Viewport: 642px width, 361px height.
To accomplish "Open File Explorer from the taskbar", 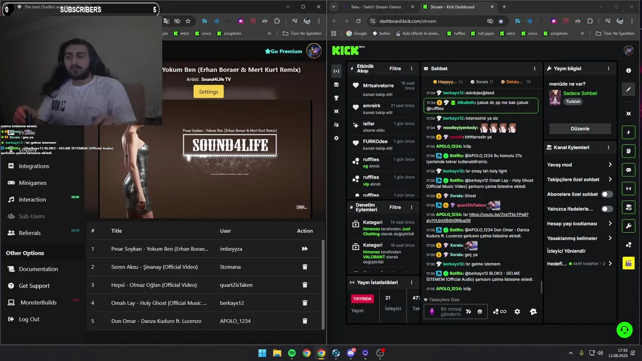I will pos(277,353).
